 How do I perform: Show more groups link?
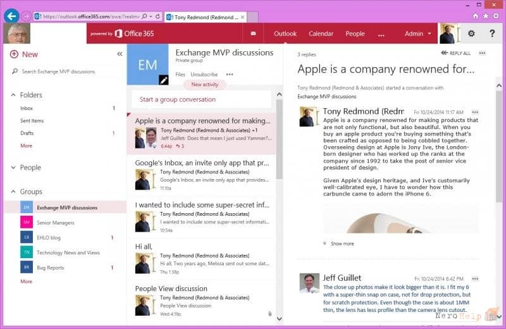(x=26, y=281)
